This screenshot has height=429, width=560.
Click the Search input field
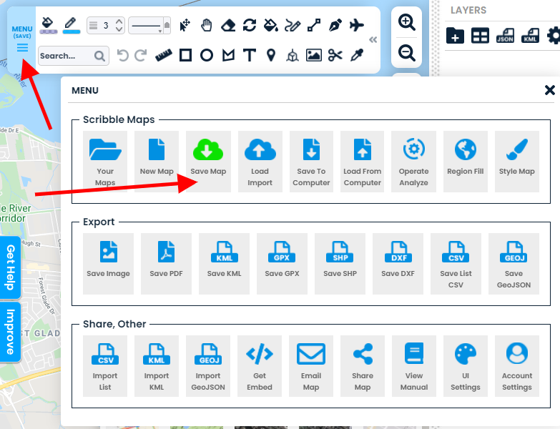pyautogui.click(x=64, y=56)
